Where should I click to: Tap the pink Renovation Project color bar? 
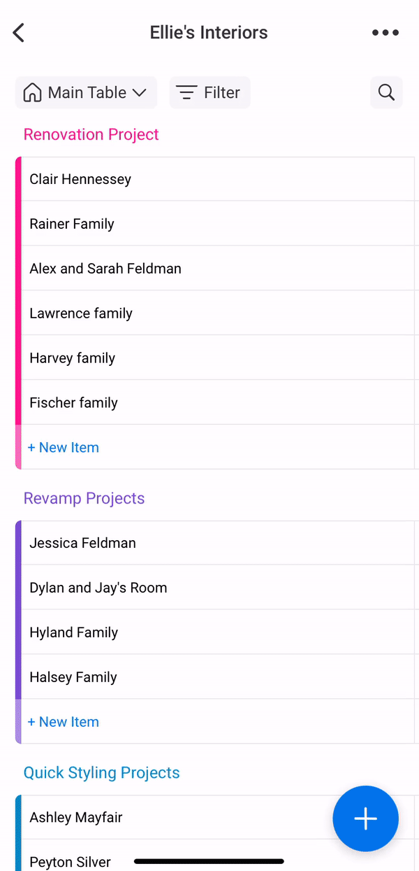click(18, 291)
